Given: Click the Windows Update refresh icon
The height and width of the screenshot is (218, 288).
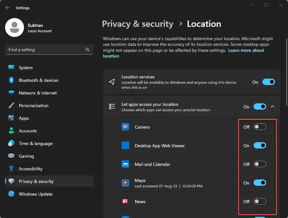Looking at the screenshot, I should [11, 194].
